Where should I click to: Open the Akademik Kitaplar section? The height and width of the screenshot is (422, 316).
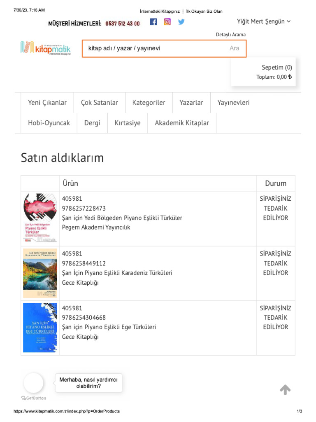click(182, 123)
